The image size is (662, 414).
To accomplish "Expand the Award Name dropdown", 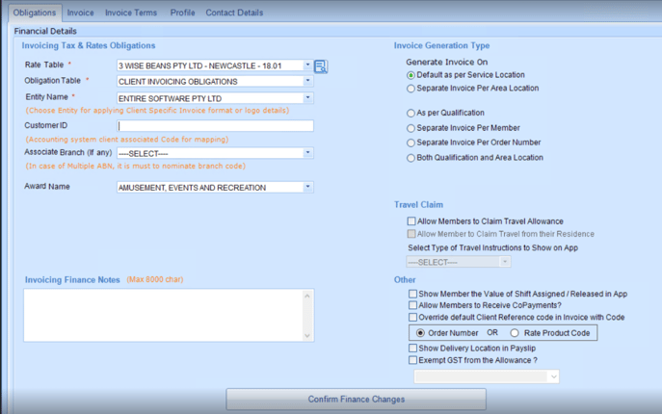I will [307, 187].
